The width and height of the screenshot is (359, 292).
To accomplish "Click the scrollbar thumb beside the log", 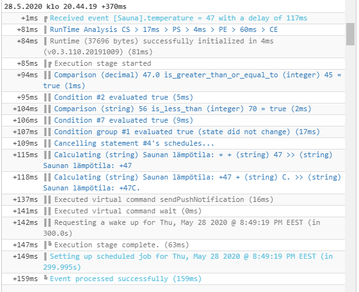I will [x=350, y=34].
